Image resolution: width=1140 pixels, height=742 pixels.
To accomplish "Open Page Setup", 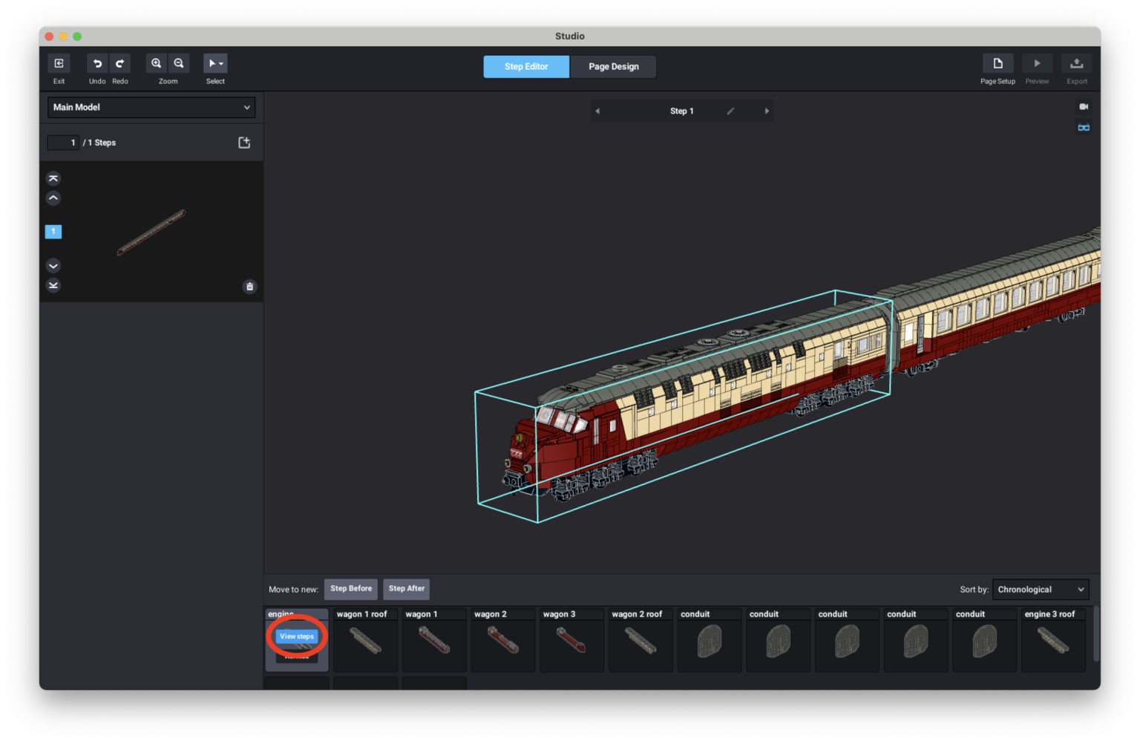I will point(997,64).
